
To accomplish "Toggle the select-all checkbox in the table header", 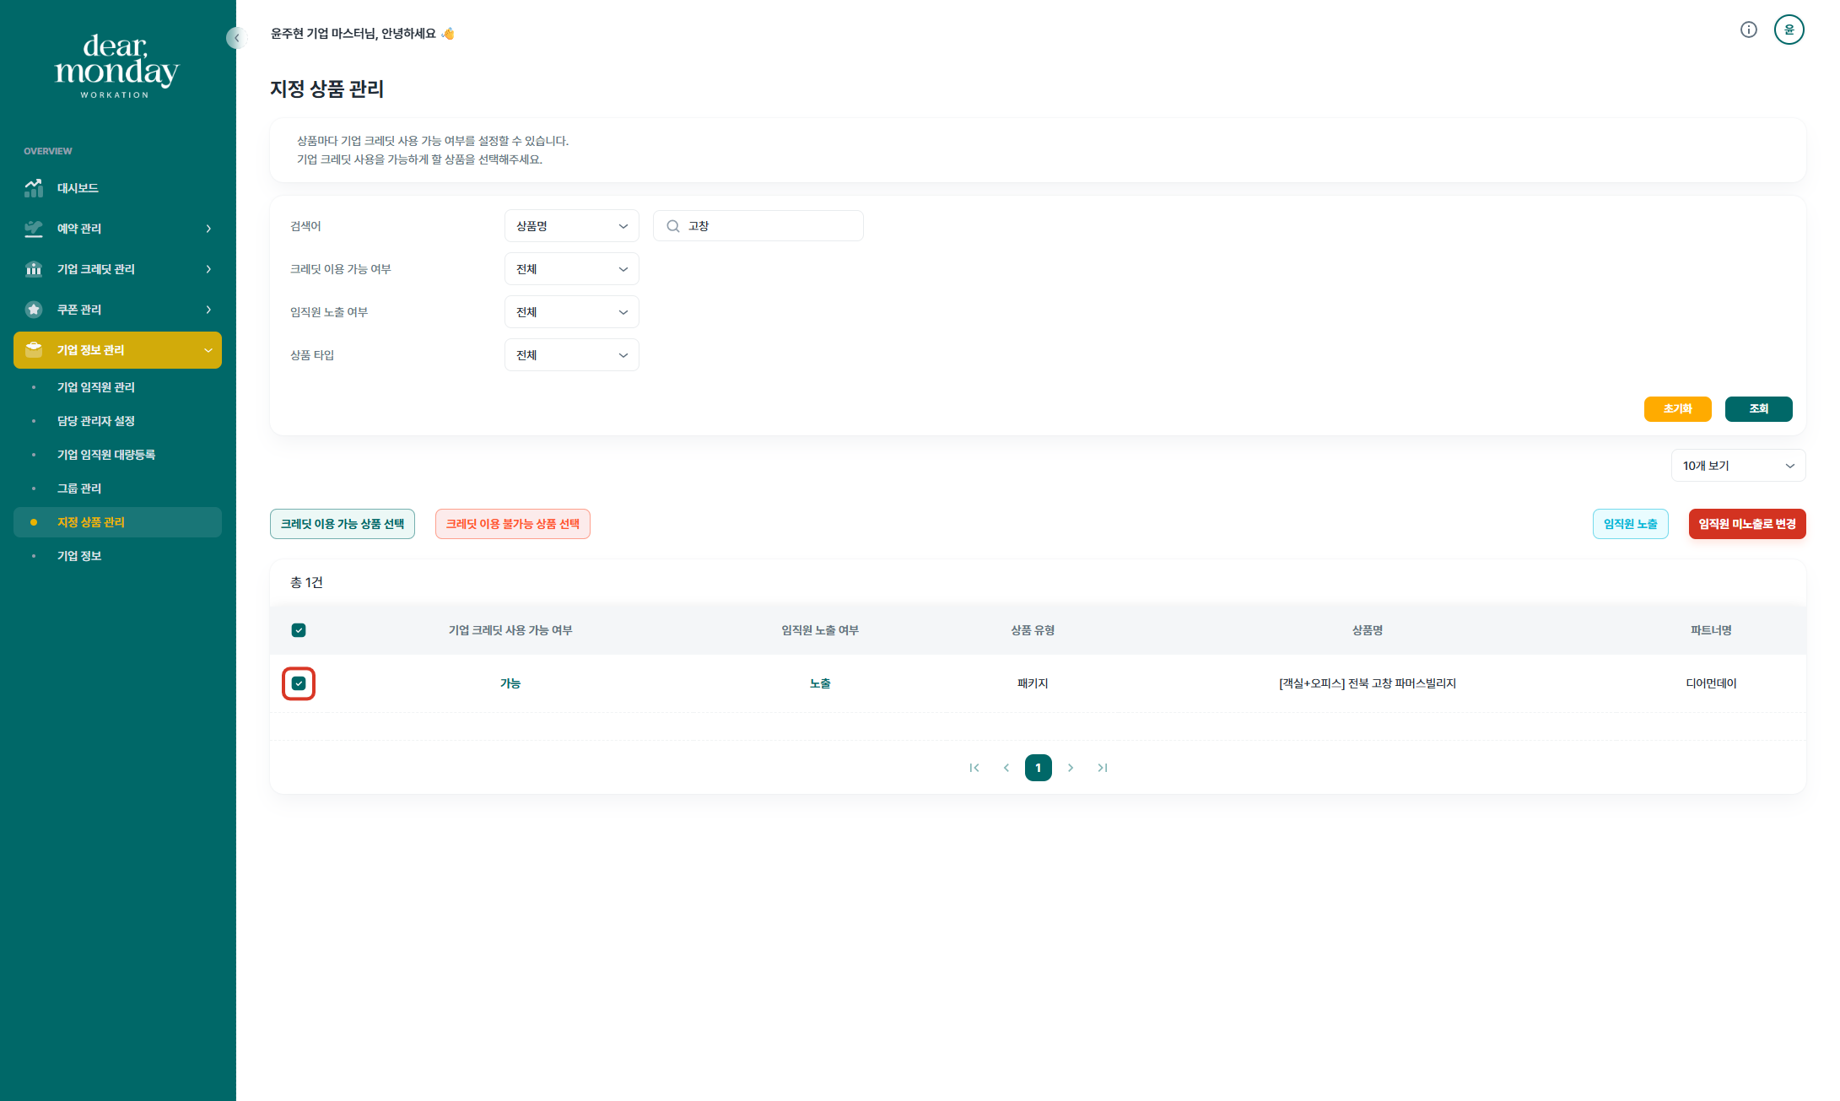I will point(299,630).
